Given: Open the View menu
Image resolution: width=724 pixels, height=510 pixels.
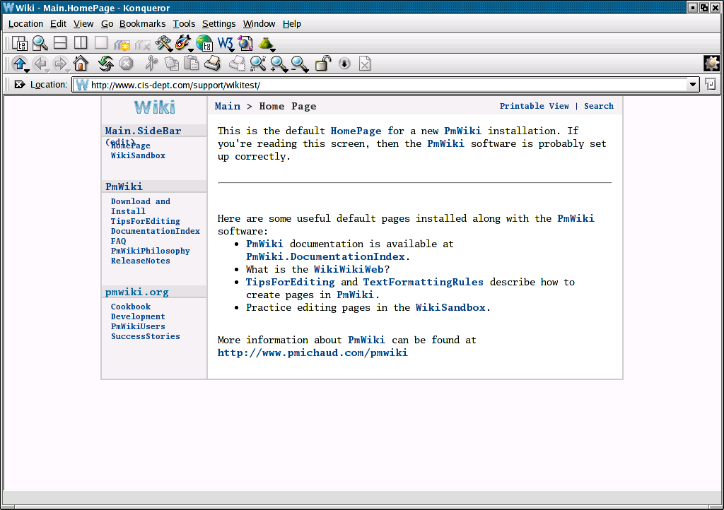Looking at the screenshot, I should click(x=83, y=23).
